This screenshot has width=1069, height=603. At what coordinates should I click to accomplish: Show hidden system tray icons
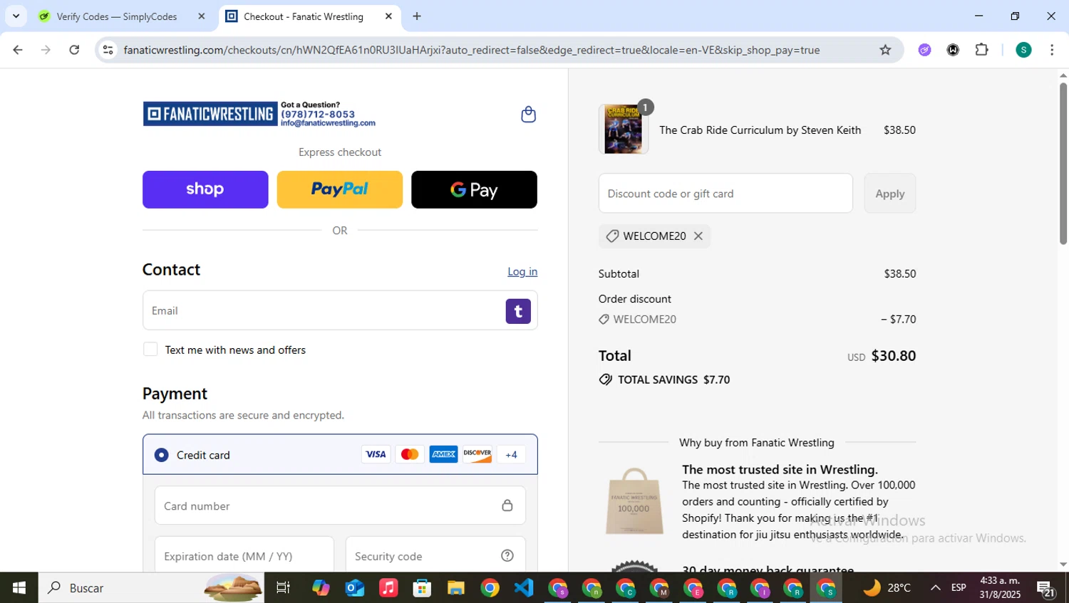click(935, 588)
